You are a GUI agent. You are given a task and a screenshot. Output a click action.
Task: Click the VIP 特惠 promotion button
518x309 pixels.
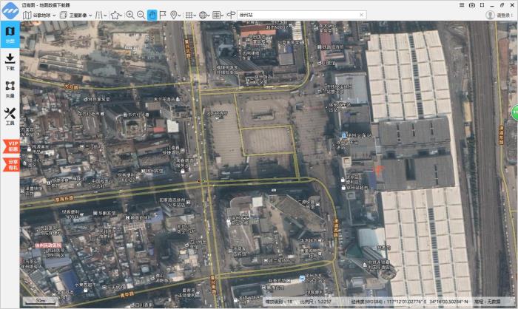point(10,145)
